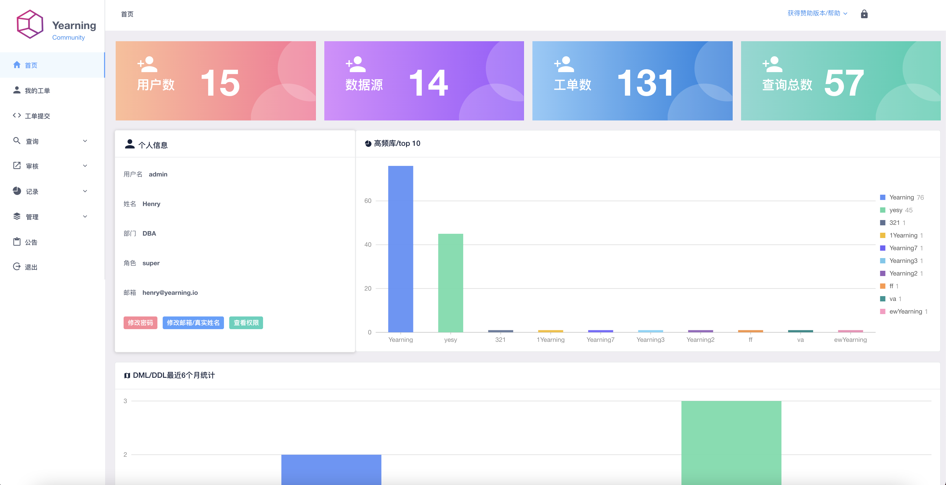Click the add-user icon on 查询总数 card
Screen dimensions: 946x485
pyautogui.click(x=772, y=64)
